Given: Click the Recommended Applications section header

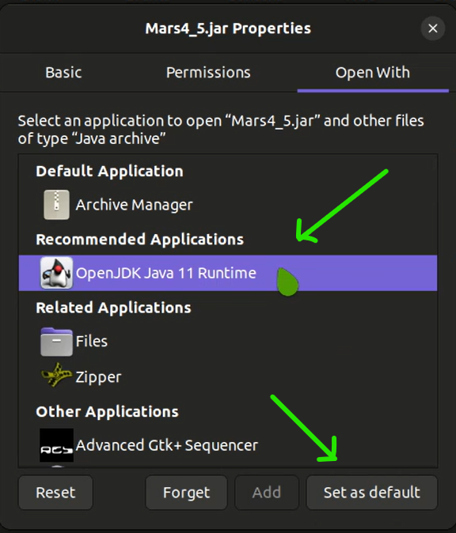Looking at the screenshot, I should [x=140, y=240].
